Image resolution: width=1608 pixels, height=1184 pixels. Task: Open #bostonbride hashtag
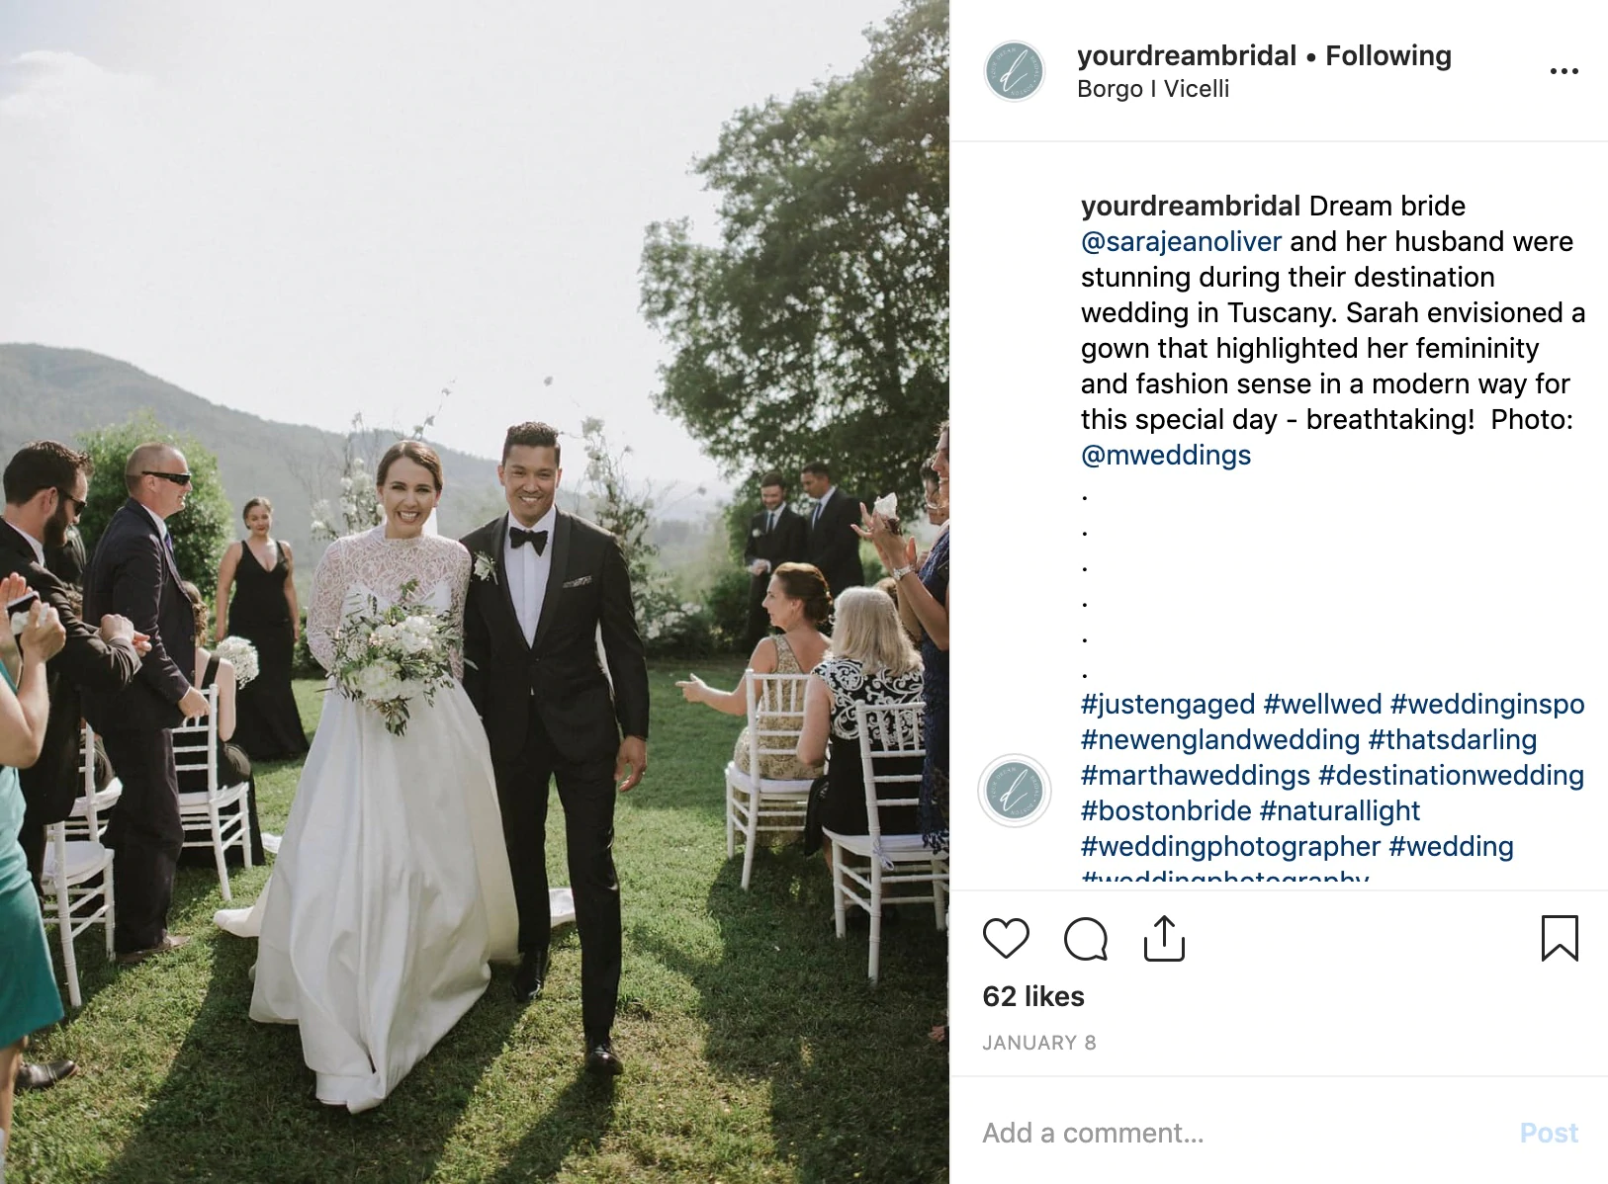1166,810
